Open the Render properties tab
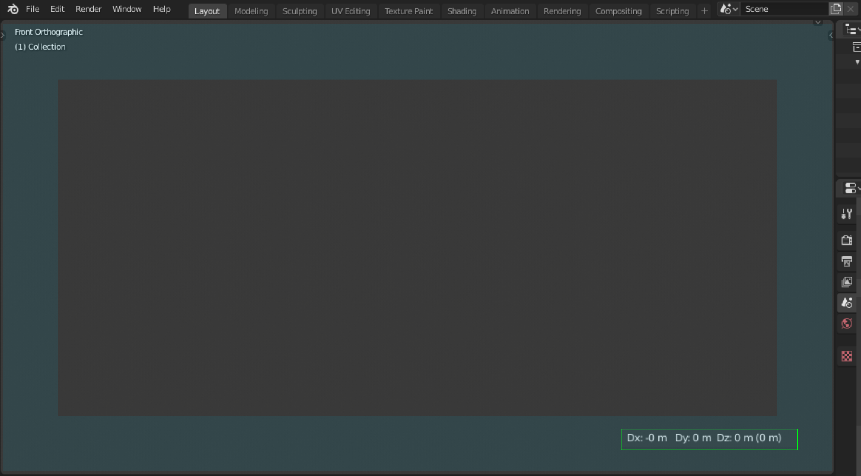This screenshot has width=861, height=476. (847, 240)
